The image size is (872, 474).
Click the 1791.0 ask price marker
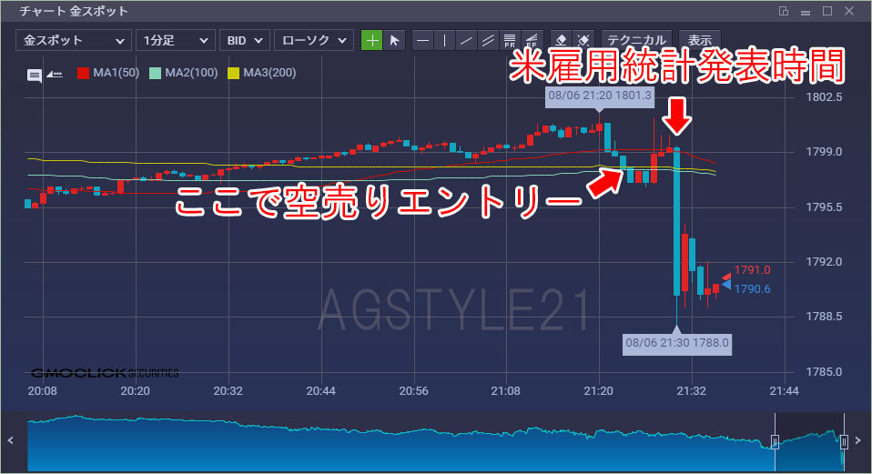tap(752, 270)
